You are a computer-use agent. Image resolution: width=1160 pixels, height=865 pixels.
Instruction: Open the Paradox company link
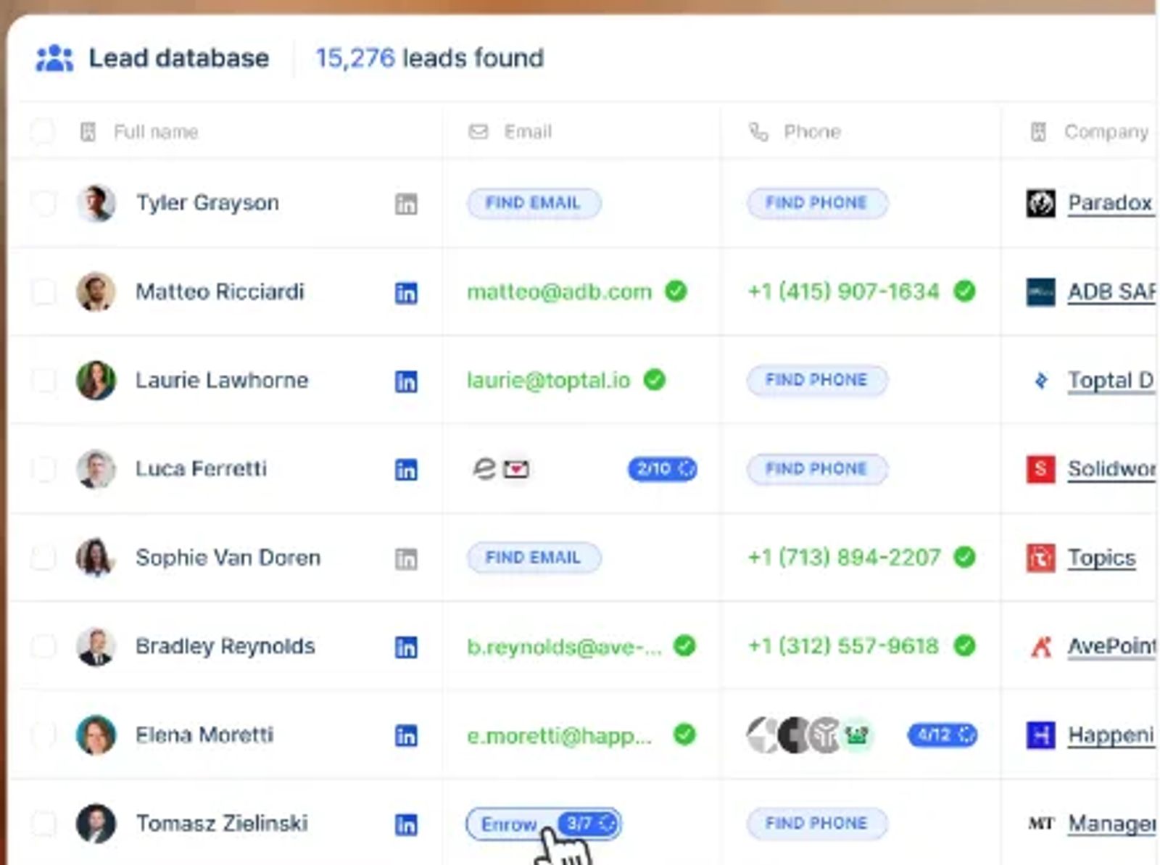1110,203
